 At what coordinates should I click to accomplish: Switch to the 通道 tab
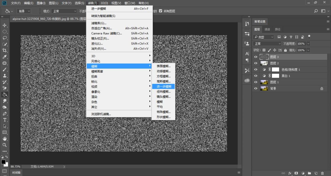267,29
